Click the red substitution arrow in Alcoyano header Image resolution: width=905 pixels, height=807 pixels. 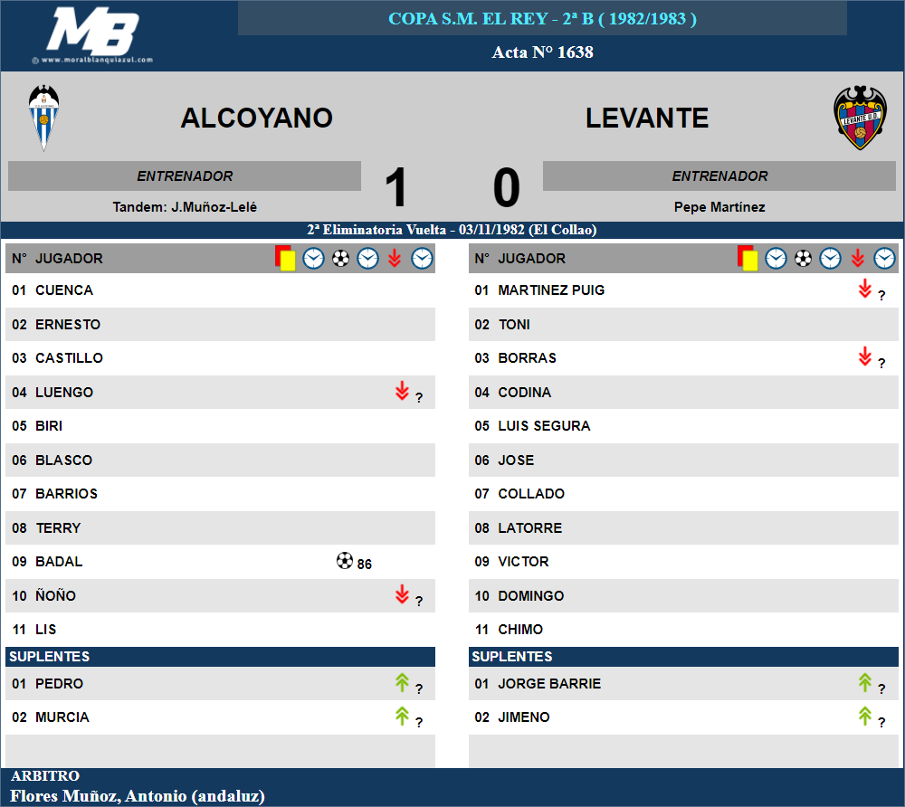[x=395, y=258]
